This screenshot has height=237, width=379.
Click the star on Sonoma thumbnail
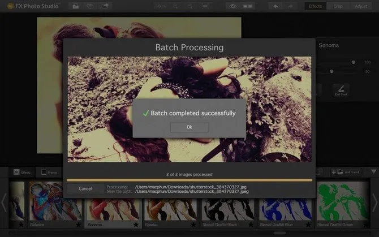click(136, 225)
